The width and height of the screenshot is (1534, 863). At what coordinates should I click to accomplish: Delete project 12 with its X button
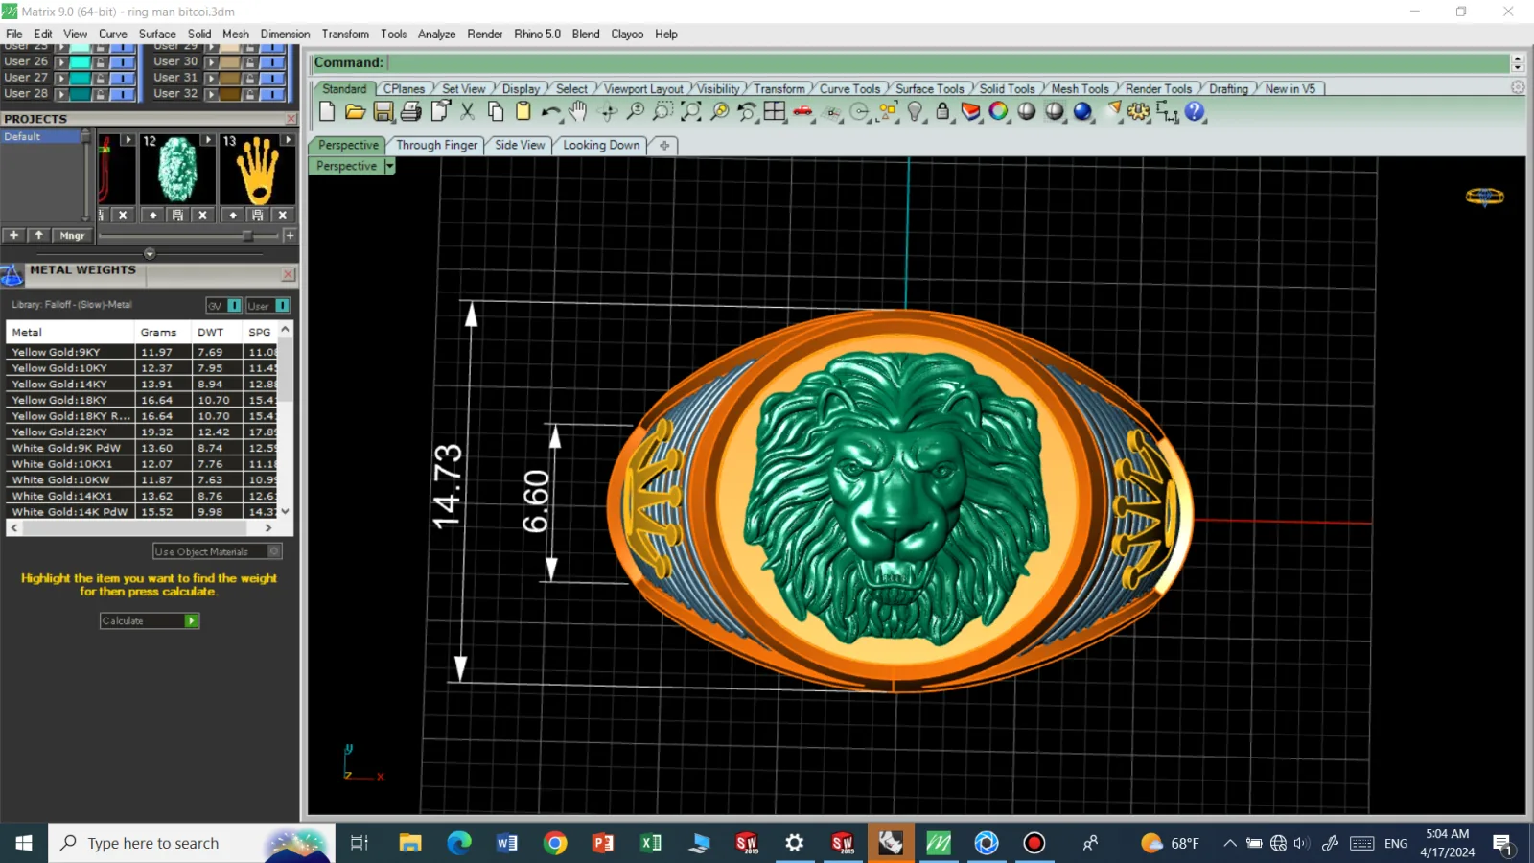tap(202, 215)
